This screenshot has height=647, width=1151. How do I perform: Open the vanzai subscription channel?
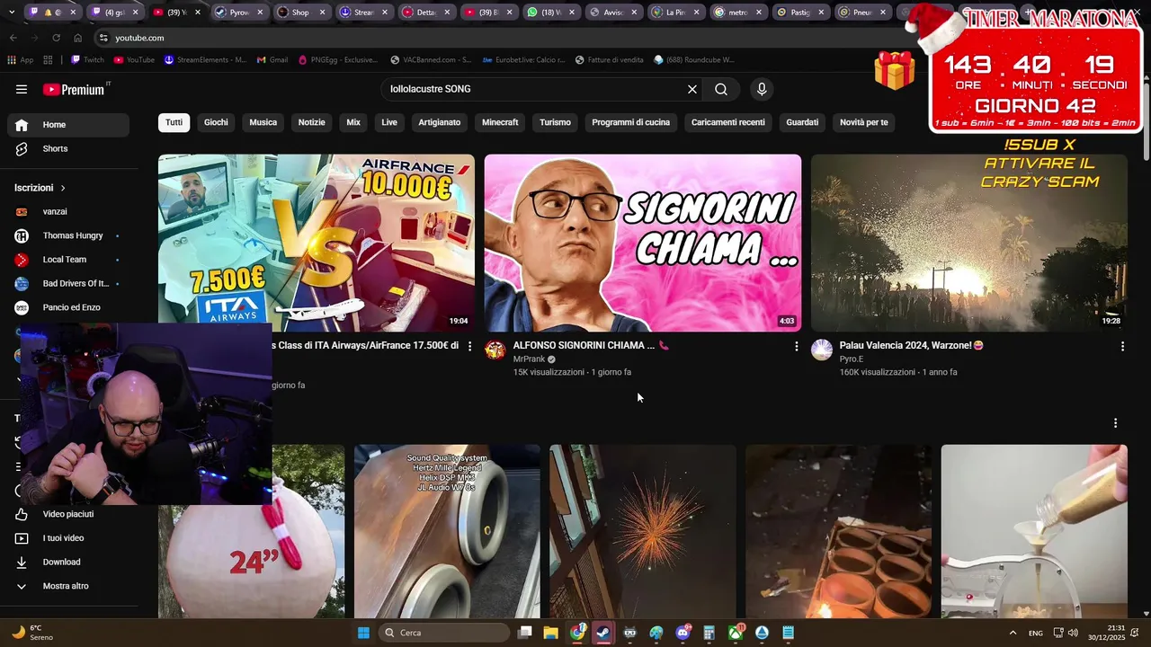coord(68,211)
